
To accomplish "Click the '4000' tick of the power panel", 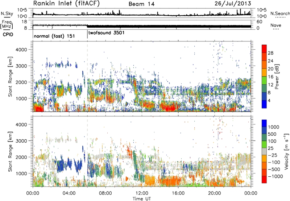I will click(x=21, y=50).
